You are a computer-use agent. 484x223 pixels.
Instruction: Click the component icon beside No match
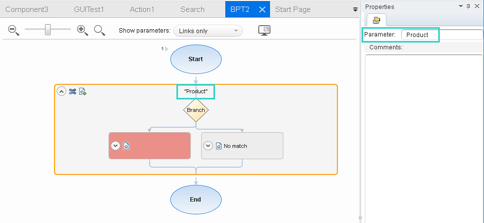pyautogui.click(x=219, y=146)
